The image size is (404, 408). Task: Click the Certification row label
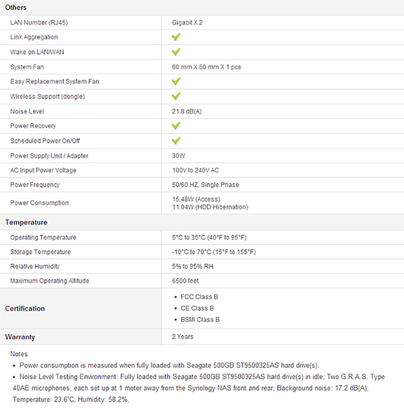25,308
